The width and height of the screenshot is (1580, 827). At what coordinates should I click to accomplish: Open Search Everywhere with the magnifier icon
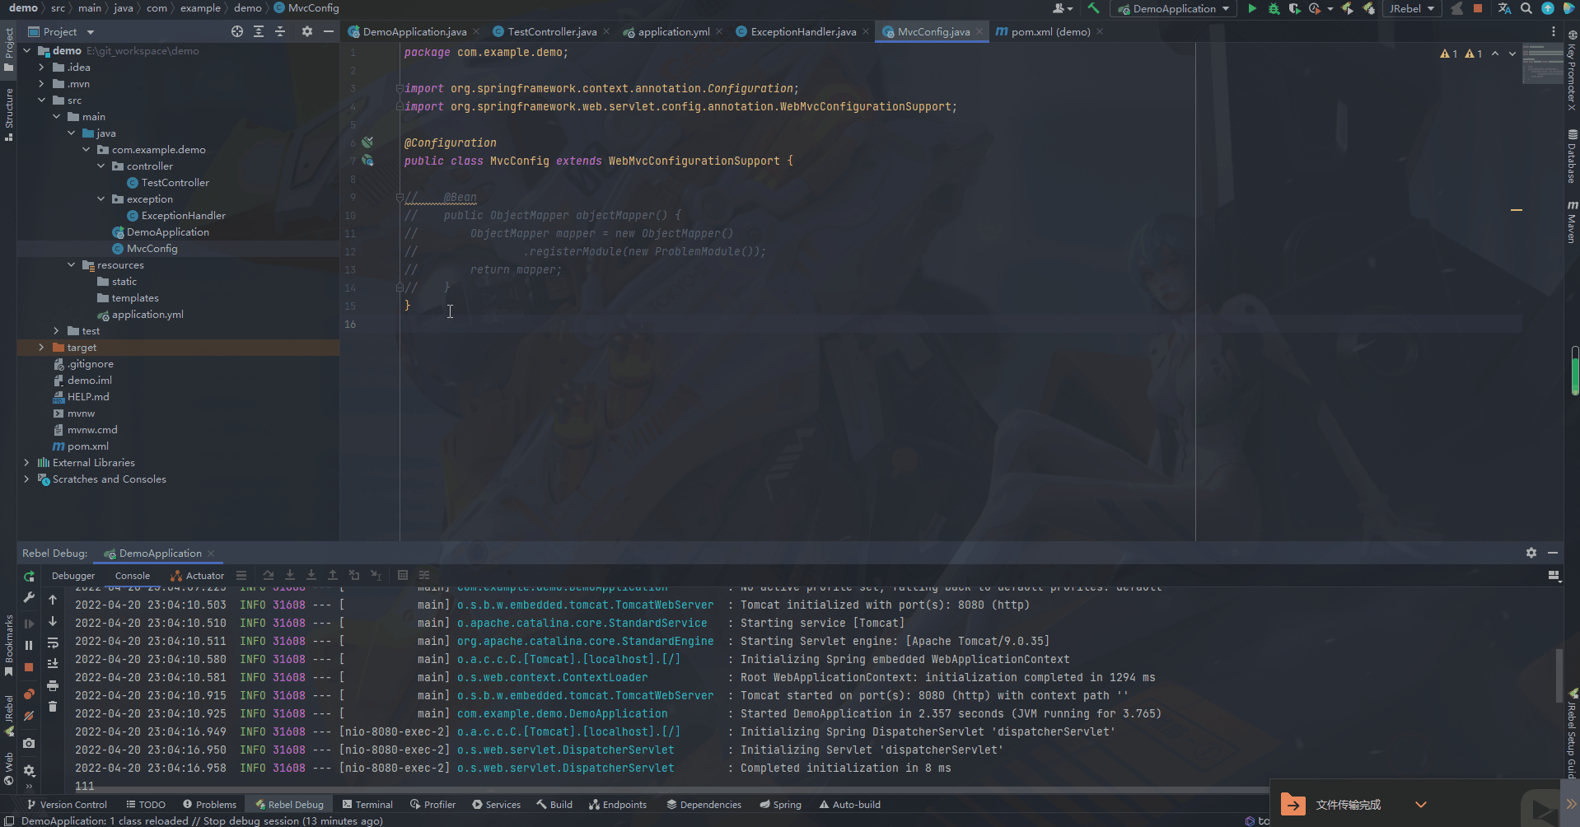pyautogui.click(x=1526, y=8)
